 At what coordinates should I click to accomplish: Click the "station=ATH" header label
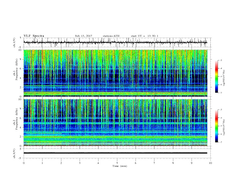111,36
